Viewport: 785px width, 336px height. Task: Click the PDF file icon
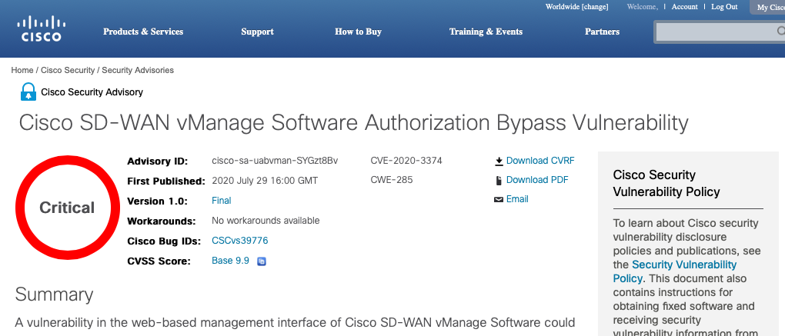[x=499, y=180]
